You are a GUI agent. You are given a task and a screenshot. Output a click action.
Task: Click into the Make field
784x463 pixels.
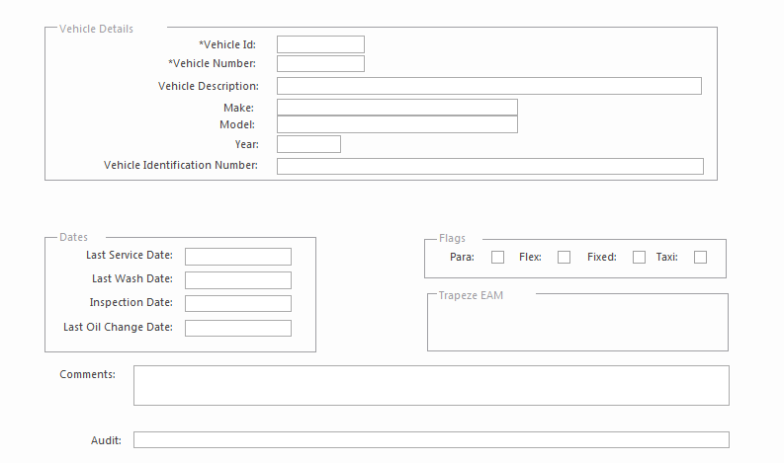click(x=396, y=108)
